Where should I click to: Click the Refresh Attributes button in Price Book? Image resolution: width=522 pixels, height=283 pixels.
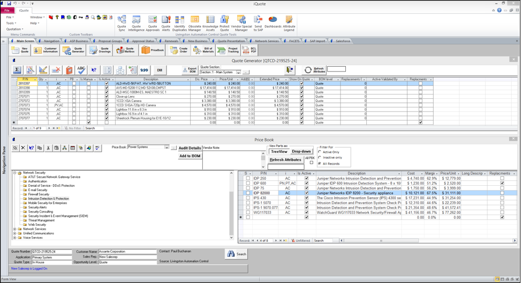point(285,160)
